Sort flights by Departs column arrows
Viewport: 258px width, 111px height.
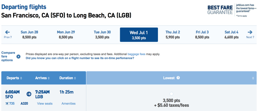pos(21,78)
